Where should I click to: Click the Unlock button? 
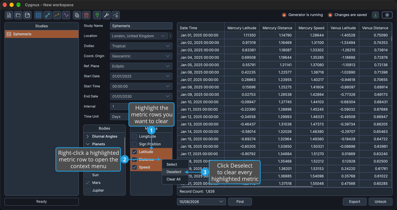(x=380, y=202)
